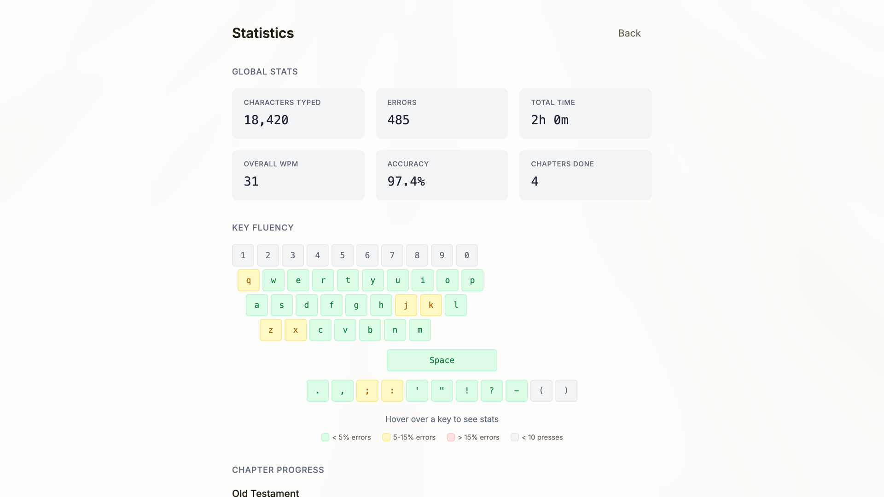The image size is (884, 497).
Task: Select the 'z' key tile
Action: pos(271,330)
